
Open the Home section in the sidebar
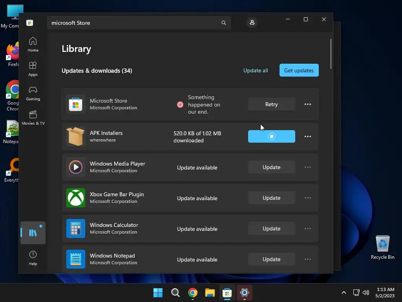pos(33,45)
